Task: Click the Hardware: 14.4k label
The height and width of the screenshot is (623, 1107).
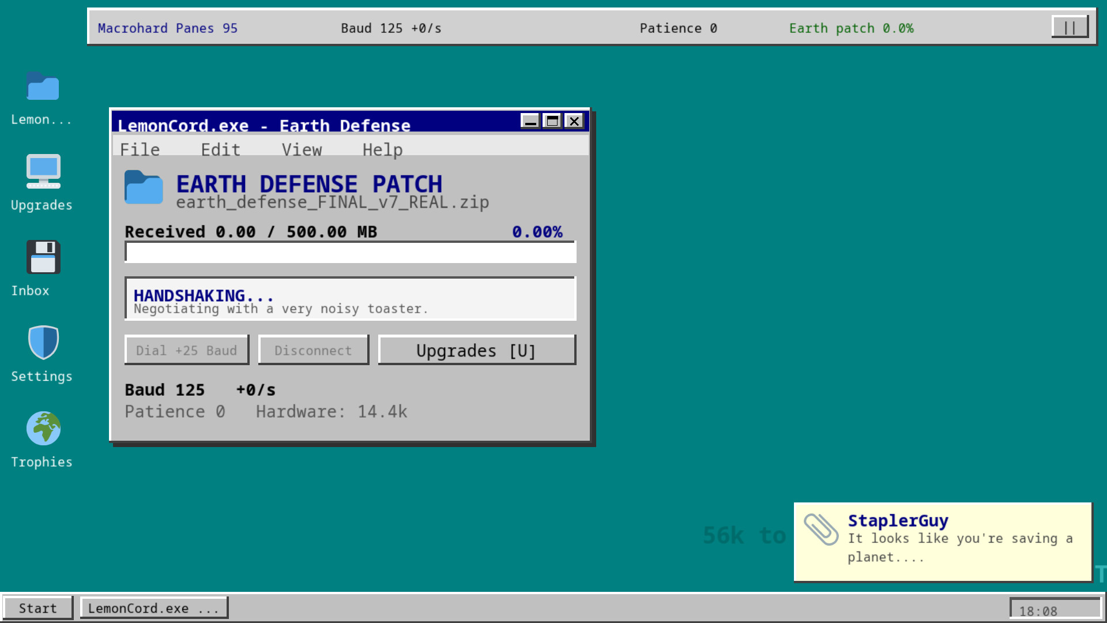Action: [x=332, y=411]
